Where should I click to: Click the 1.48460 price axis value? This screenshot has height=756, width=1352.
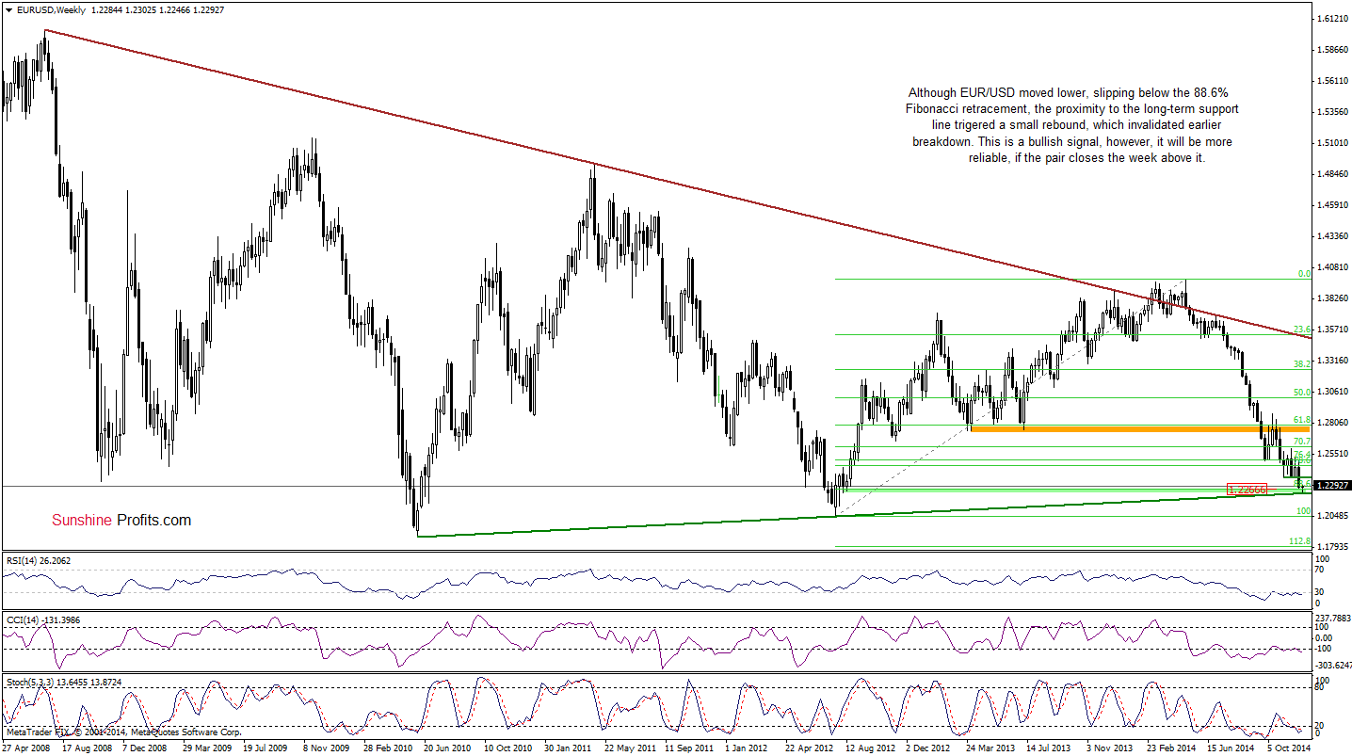click(x=1331, y=174)
